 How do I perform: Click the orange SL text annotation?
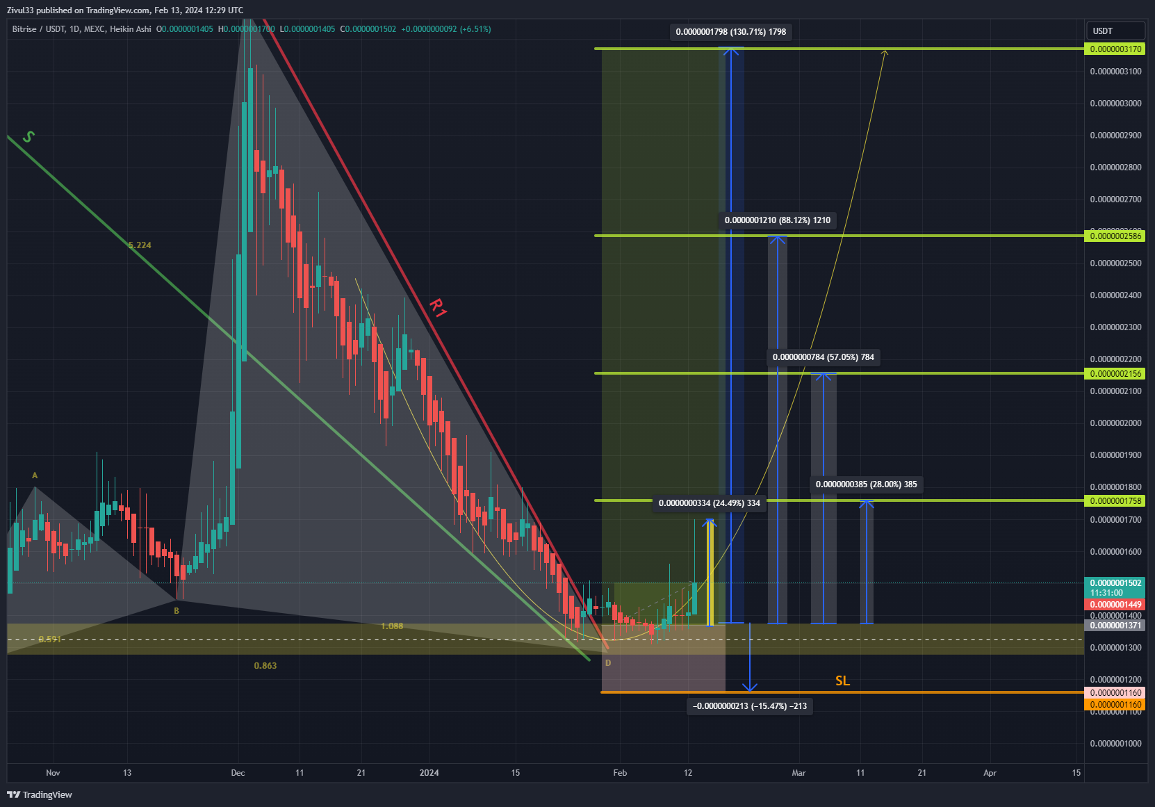(842, 681)
